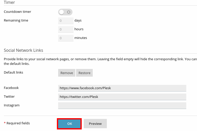
Task: Click the Required fields note
Action: [x=18, y=123]
